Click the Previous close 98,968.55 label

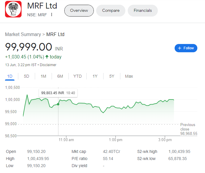pyautogui.click(x=189, y=129)
